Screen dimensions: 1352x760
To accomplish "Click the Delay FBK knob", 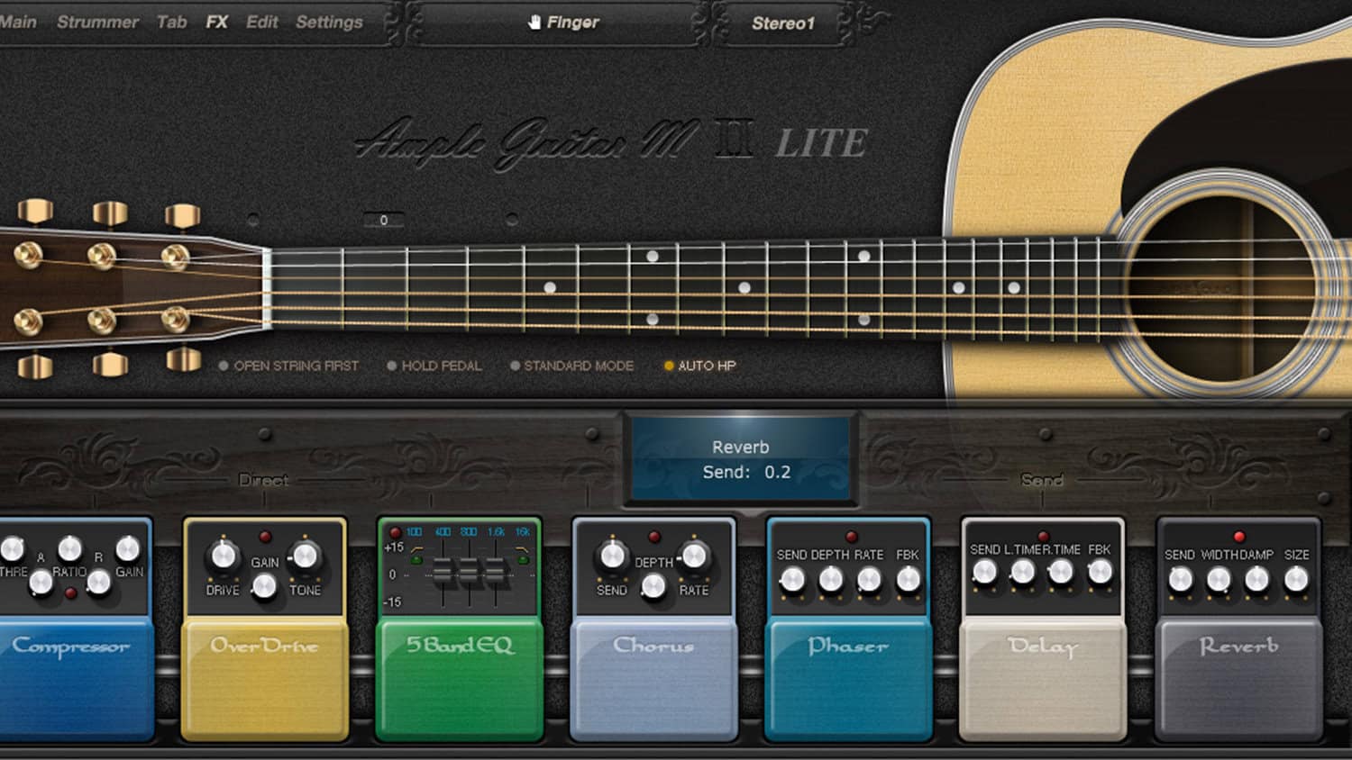I will point(1101,572).
